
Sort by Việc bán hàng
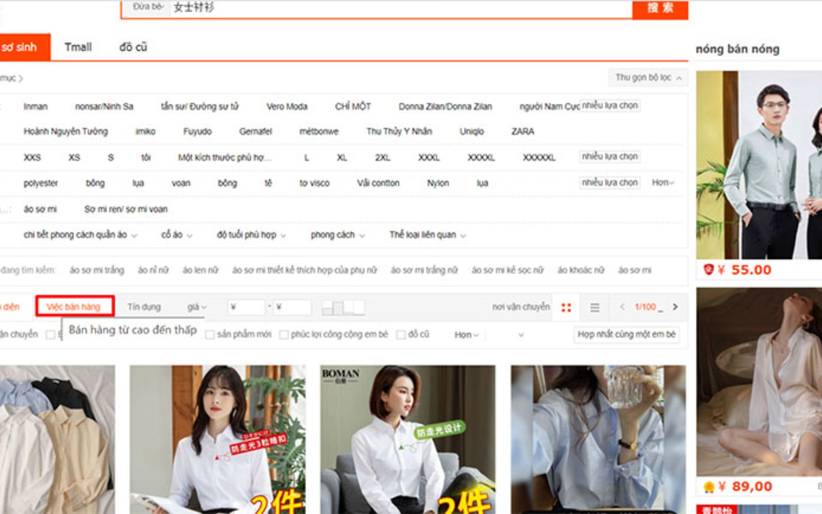point(74,307)
